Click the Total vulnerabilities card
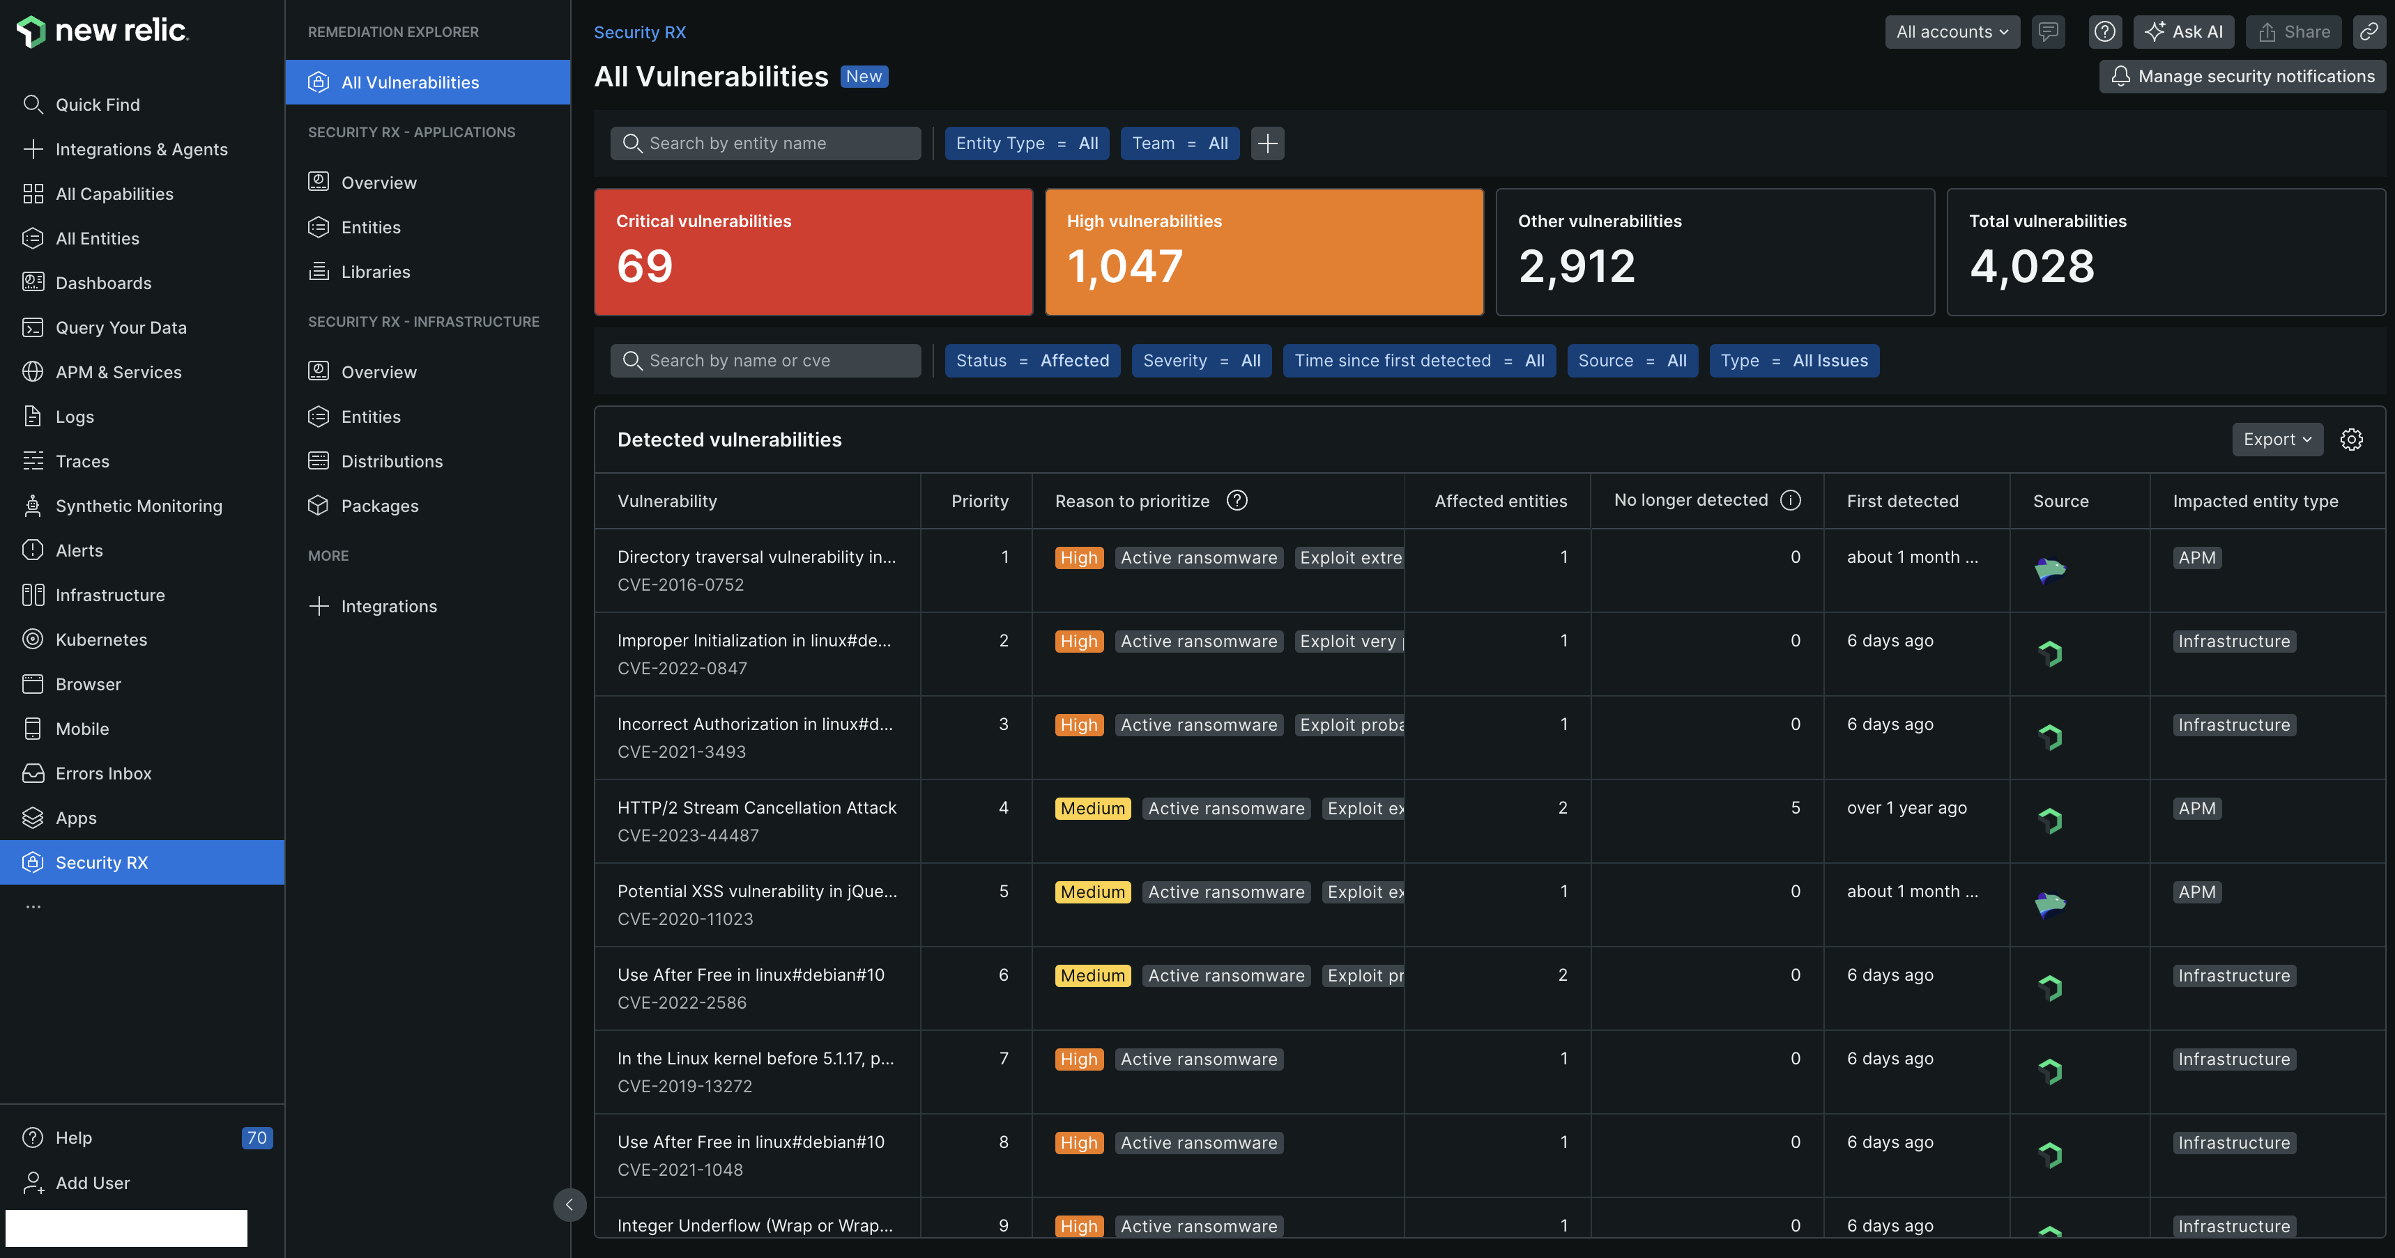 (x=2166, y=251)
